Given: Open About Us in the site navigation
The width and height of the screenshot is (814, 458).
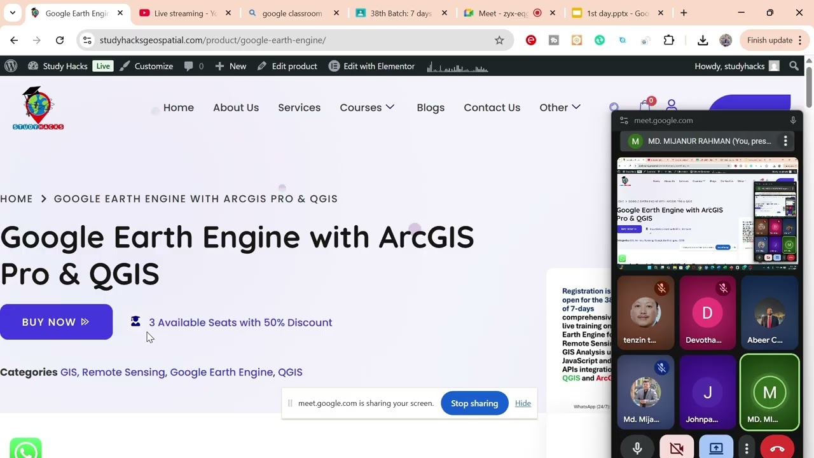Looking at the screenshot, I should [x=236, y=108].
